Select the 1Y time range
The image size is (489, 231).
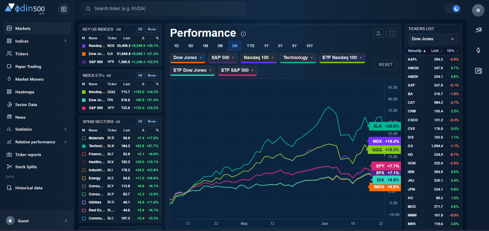tap(266, 46)
